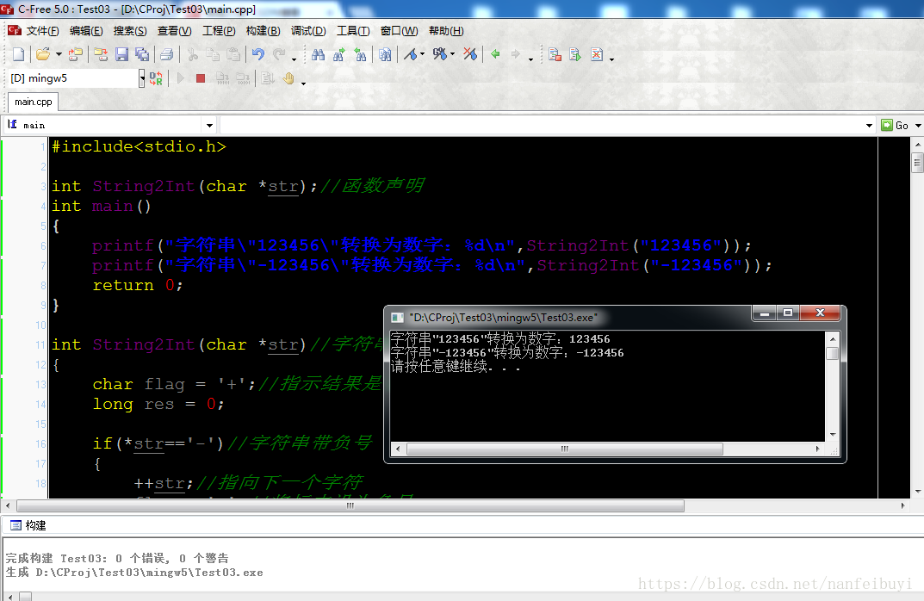924x601 pixels.
Task: Open the 构建(B) menu
Action: click(x=263, y=31)
